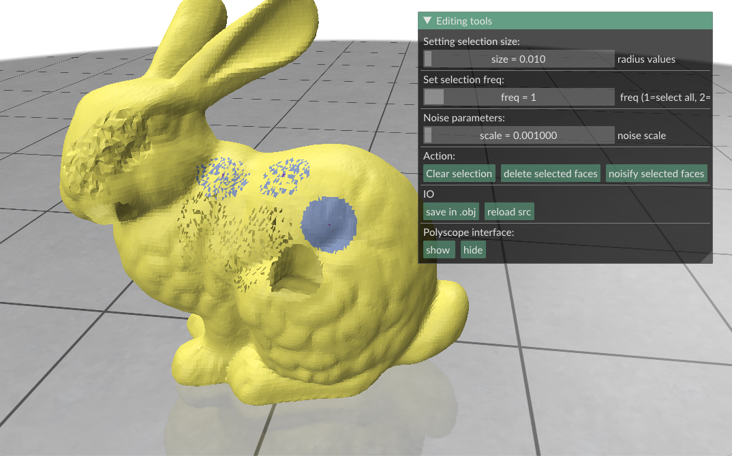Click the solid blue circular selection on bunny
Viewport: 732px width, 456px height.
coord(329,224)
